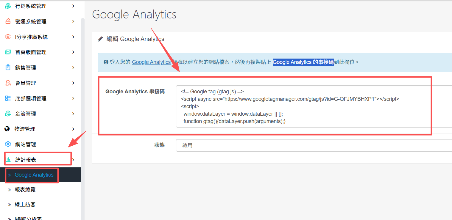452x220 pixels.
Task: Click the 銷售管理 clipboard icon
Action: tap(8, 67)
